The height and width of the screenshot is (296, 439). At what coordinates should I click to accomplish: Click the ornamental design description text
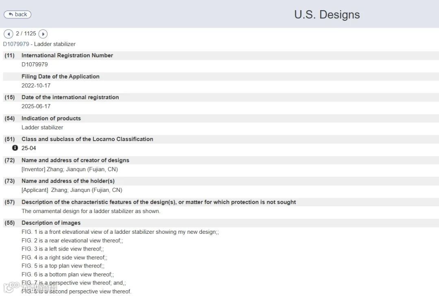(x=91, y=211)
